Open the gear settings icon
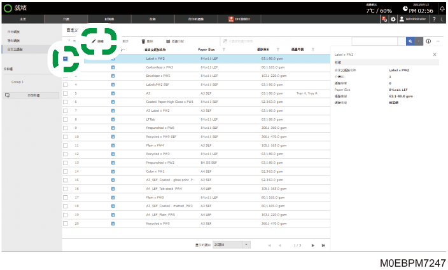This screenshot has height=270, width=448. (x=393, y=19)
